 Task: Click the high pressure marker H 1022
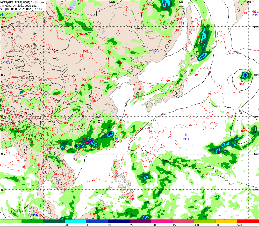click(x=3, y=16)
